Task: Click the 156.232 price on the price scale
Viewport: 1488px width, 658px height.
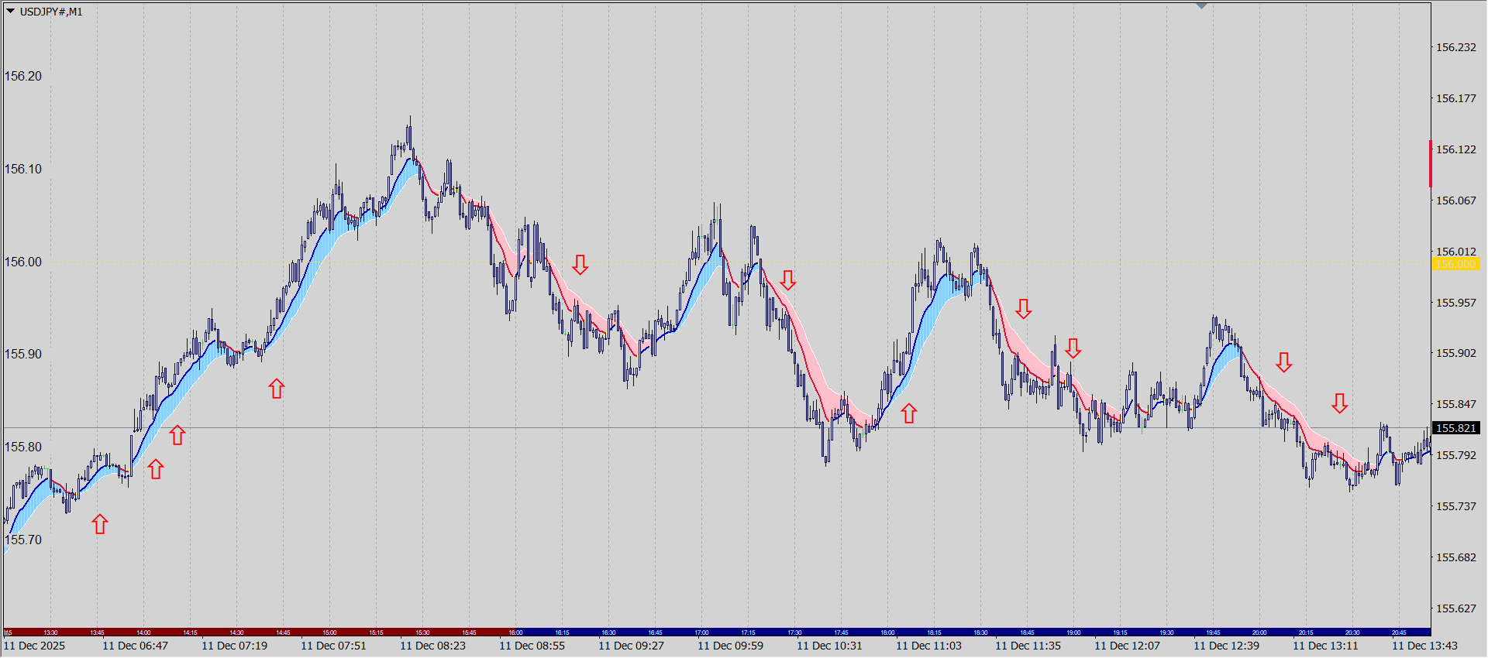Action: [x=1456, y=47]
